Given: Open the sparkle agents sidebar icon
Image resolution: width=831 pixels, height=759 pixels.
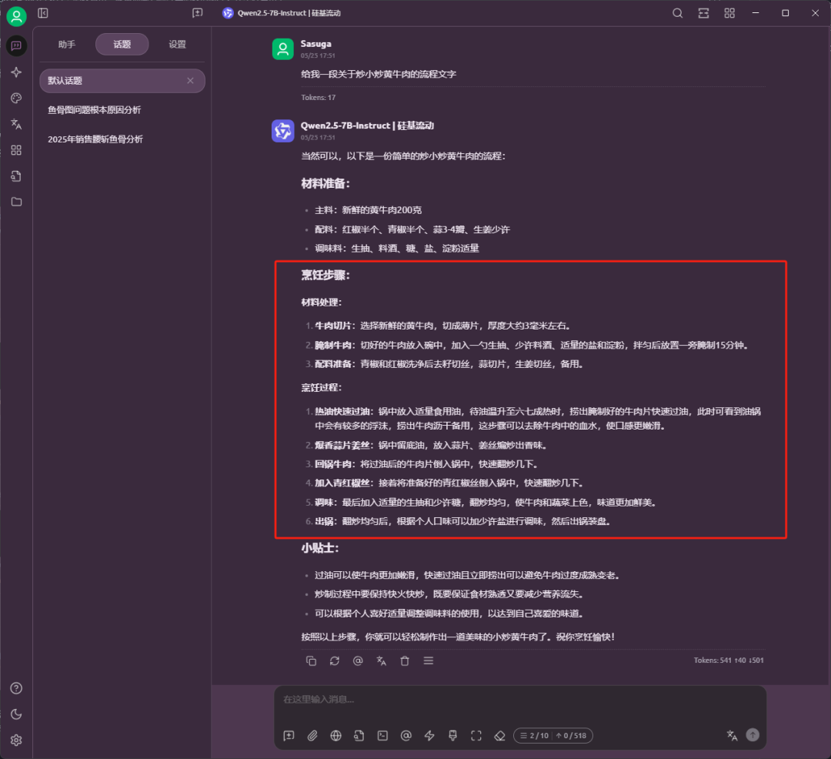Looking at the screenshot, I should point(16,72).
